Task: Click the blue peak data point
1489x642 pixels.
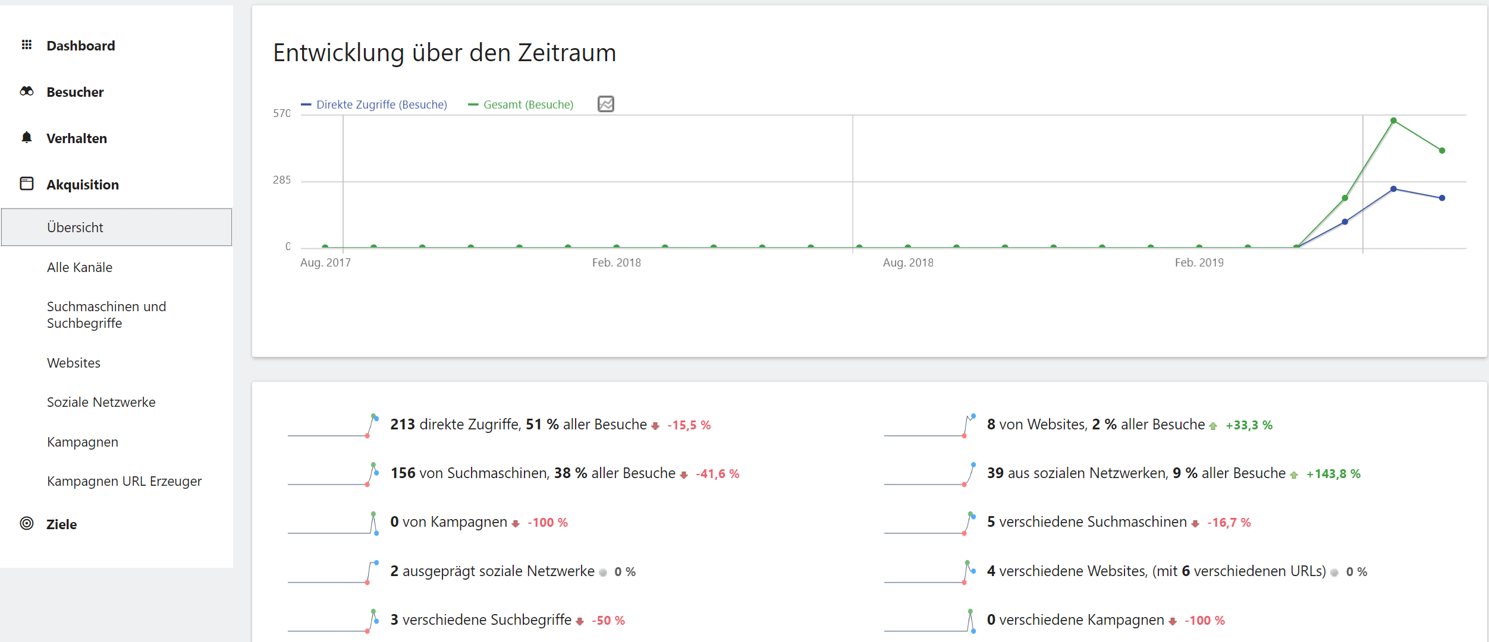Action: pyautogui.click(x=1393, y=189)
